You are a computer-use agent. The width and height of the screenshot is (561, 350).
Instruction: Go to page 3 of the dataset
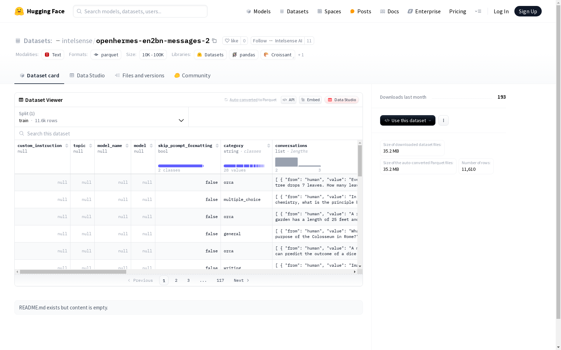(x=188, y=280)
